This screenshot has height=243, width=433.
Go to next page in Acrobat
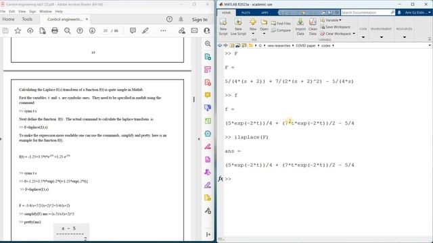[92, 31]
